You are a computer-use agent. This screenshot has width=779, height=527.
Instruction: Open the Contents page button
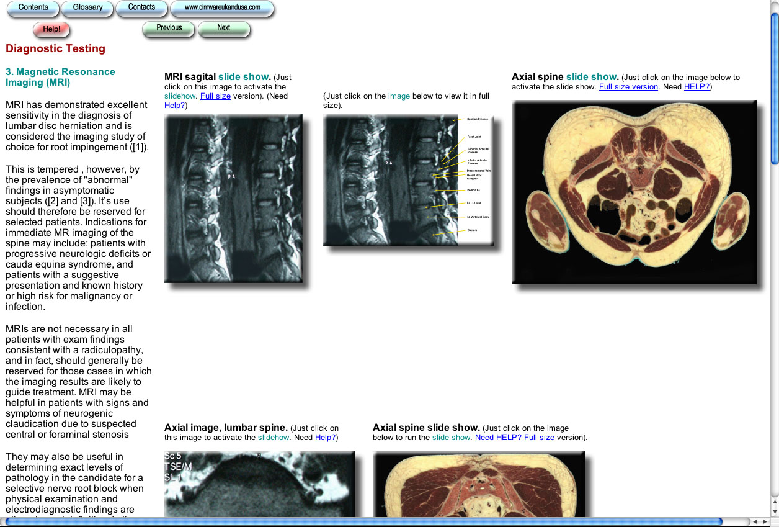pyautogui.click(x=33, y=8)
